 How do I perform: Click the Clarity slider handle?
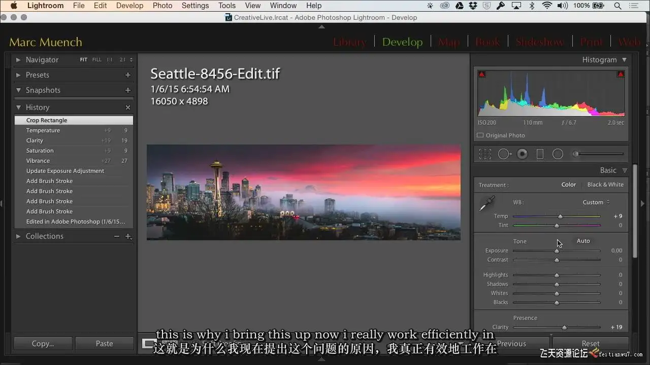click(x=564, y=327)
